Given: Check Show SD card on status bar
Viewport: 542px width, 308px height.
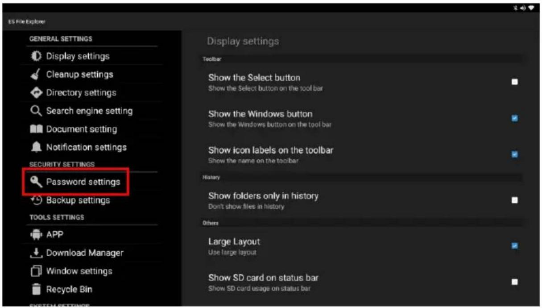Looking at the screenshot, I should (x=515, y=282).
